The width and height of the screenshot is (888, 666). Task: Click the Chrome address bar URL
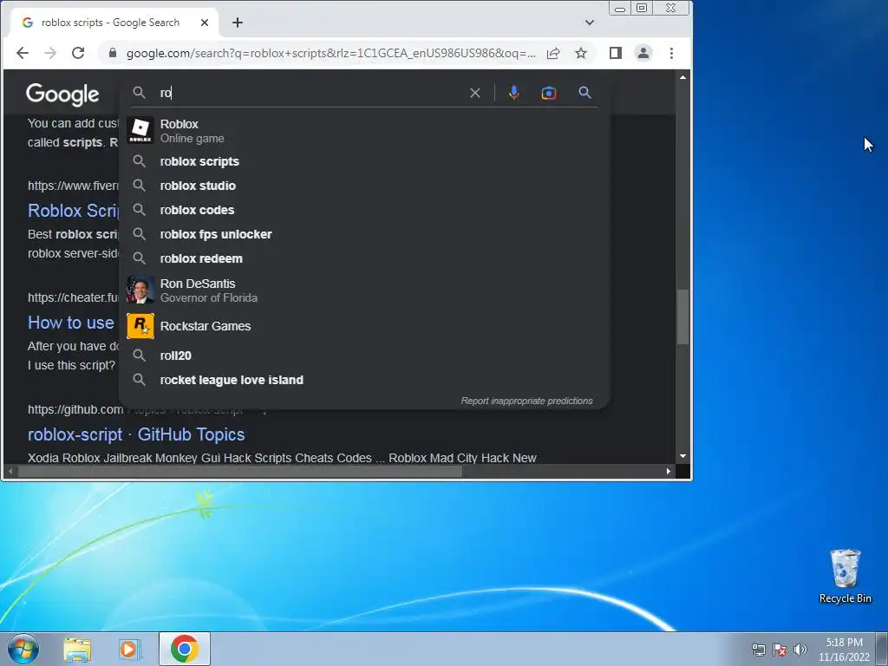tap(330, 53)
